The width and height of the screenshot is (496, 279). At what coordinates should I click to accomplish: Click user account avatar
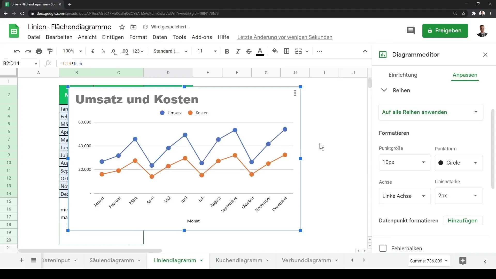[x=482, y=31]
